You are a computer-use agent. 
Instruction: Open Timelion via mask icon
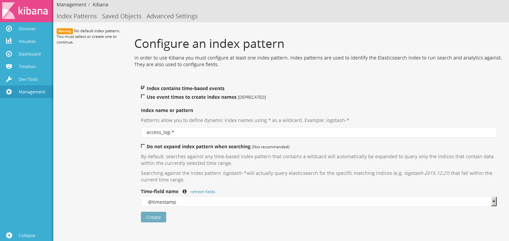9,66
